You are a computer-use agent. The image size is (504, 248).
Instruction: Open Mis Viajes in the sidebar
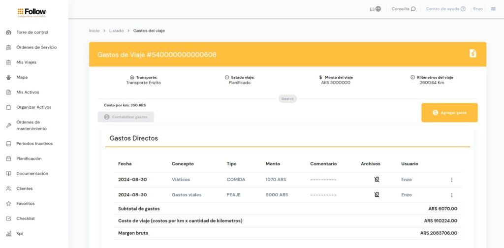[26, 62]
